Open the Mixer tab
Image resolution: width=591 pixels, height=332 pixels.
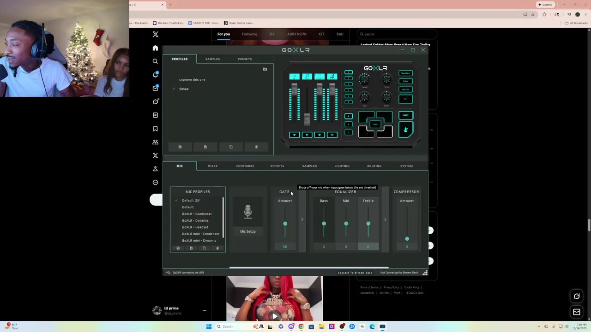point(212,166)
